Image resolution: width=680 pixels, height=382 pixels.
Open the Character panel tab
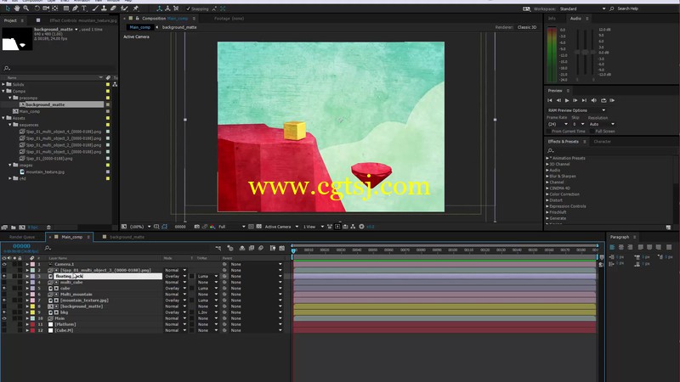coord(602,142)
